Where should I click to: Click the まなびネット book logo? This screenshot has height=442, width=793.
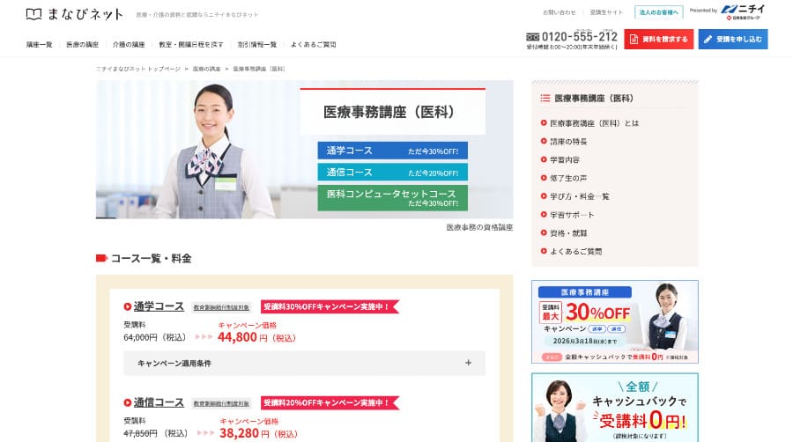click(x=33, y=14)
